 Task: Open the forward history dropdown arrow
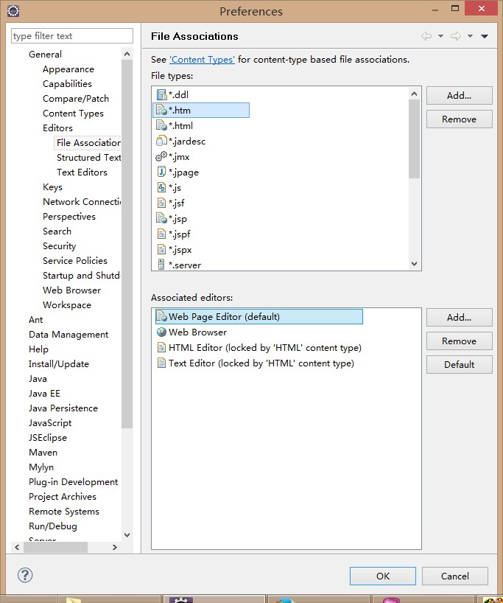tap(470, 36)
